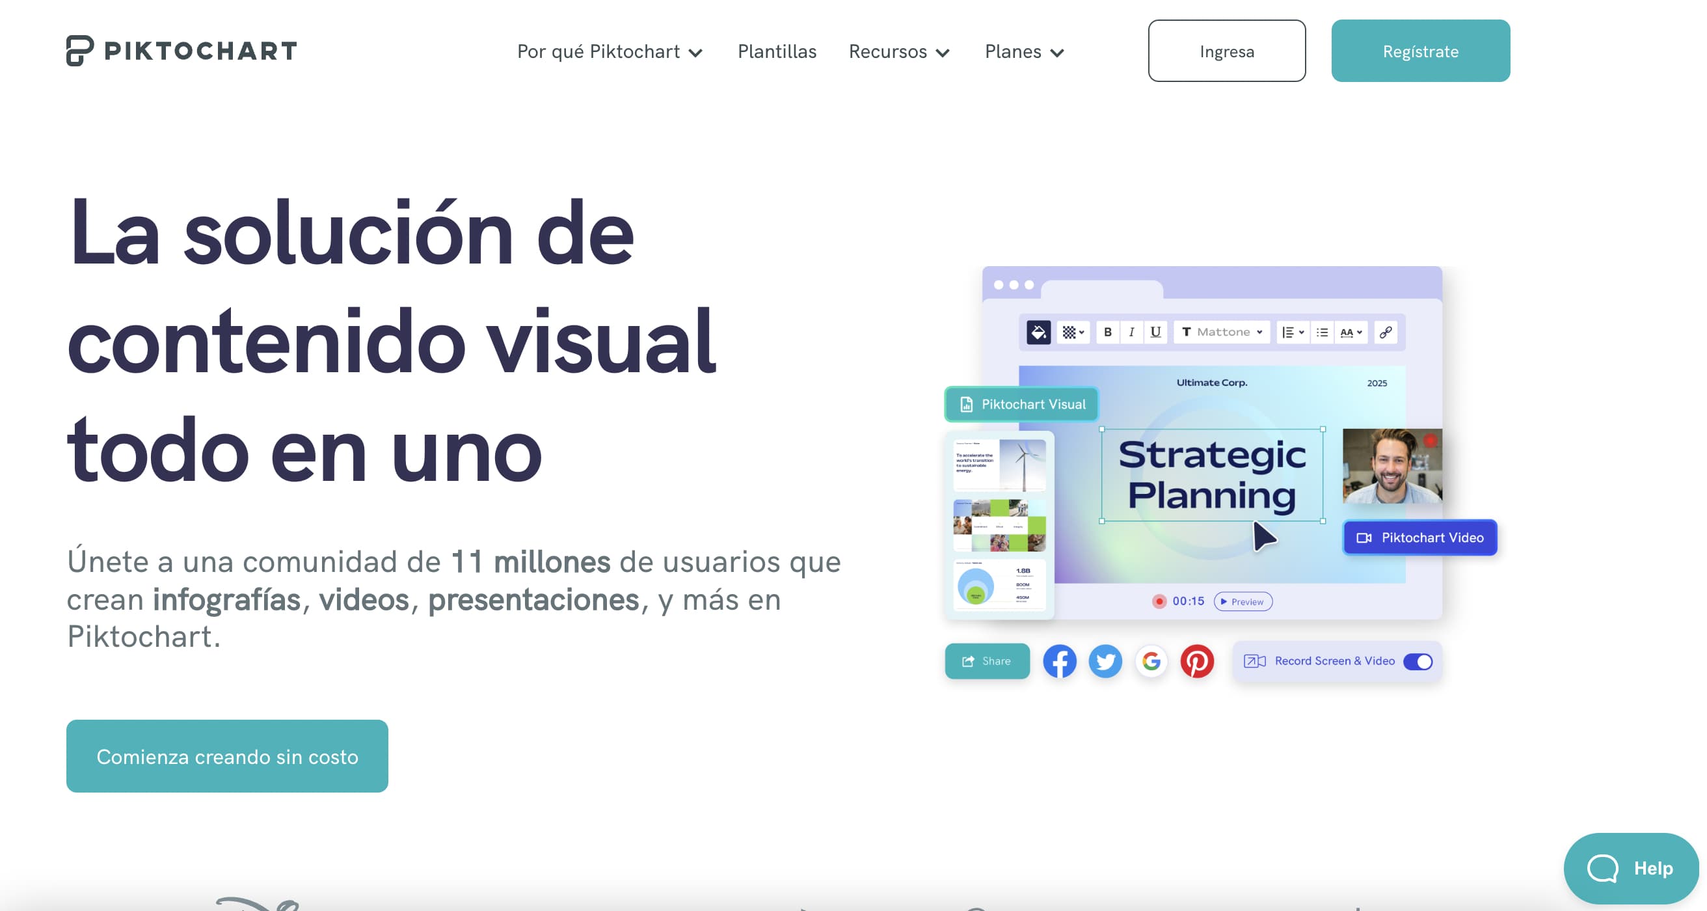Toggle underline formatting icon
This screenshot has height=911, width=1707.
(x=1155, y=332)
